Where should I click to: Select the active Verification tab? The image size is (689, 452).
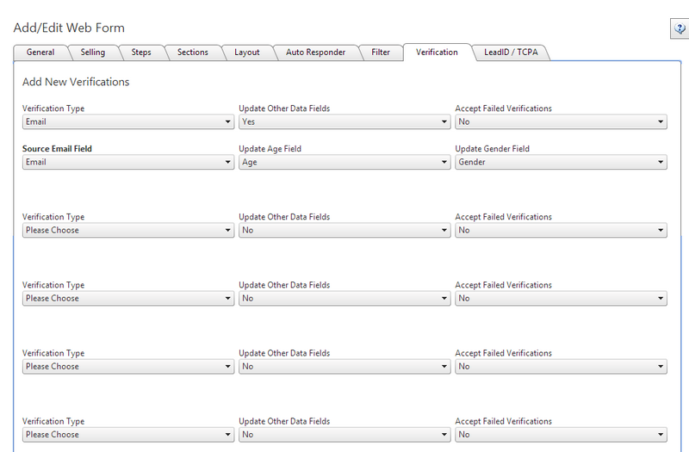coord(437,53)
